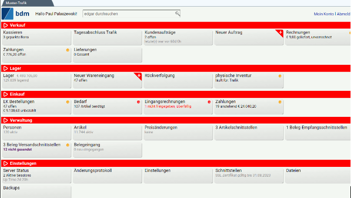The image size is (351, 198).
Task: Collapse the Verkauf section
Action: pyautogui.click(x=6, y=26)
